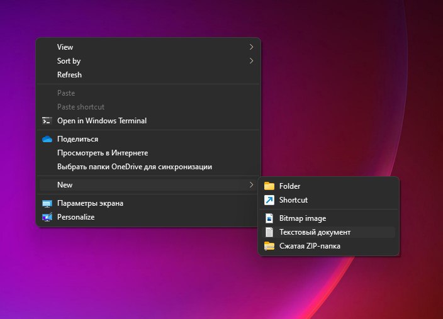Click the Personalize icon
The height and width of the screenshot is (319, 443).
[47, 217]
